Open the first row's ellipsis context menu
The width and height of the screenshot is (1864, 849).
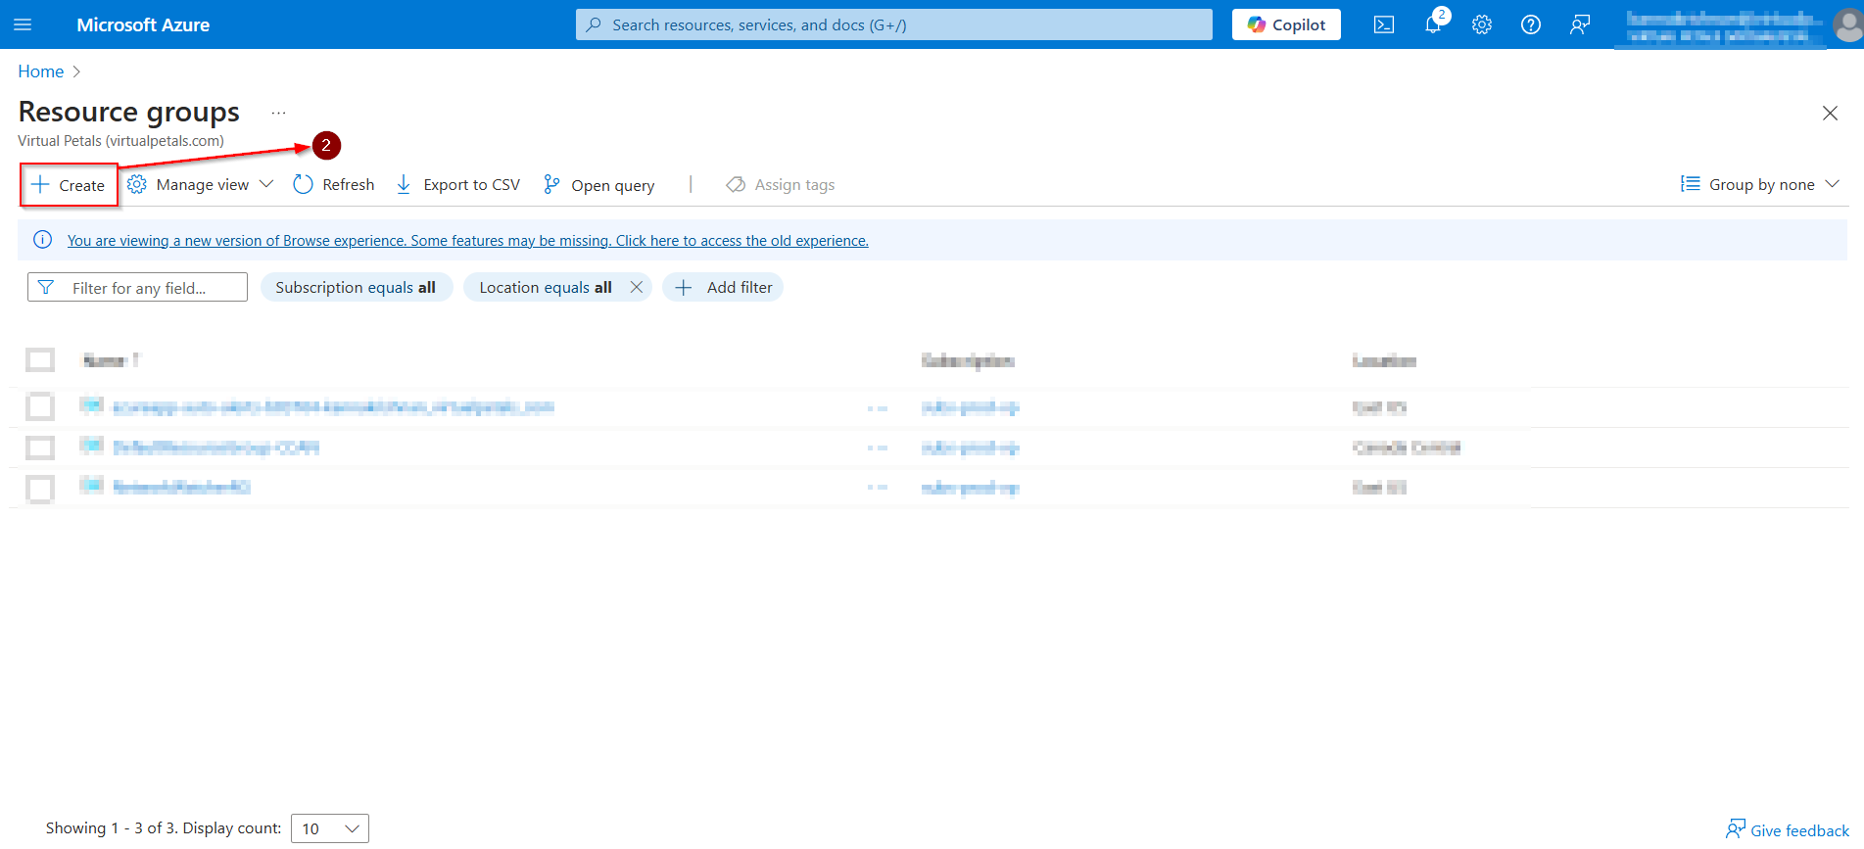(878, 407)
